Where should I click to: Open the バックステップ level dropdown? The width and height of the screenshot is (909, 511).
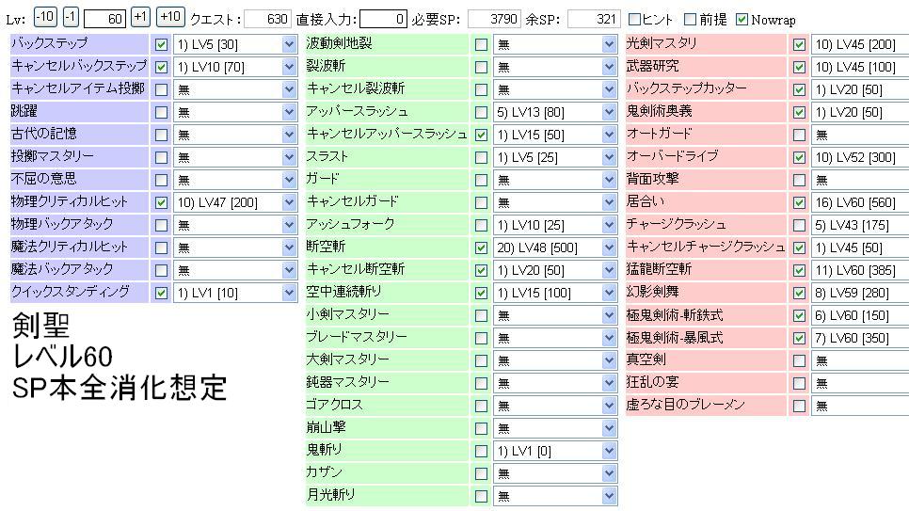[235, 44]
